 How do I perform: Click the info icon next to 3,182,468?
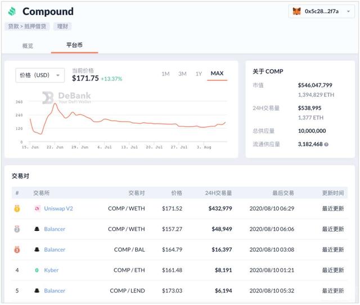pos(326,145)
